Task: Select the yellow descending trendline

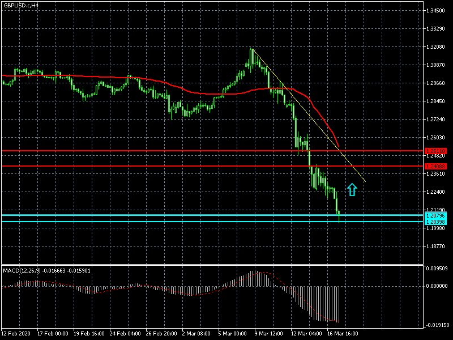Action: [x=309, y=114]
